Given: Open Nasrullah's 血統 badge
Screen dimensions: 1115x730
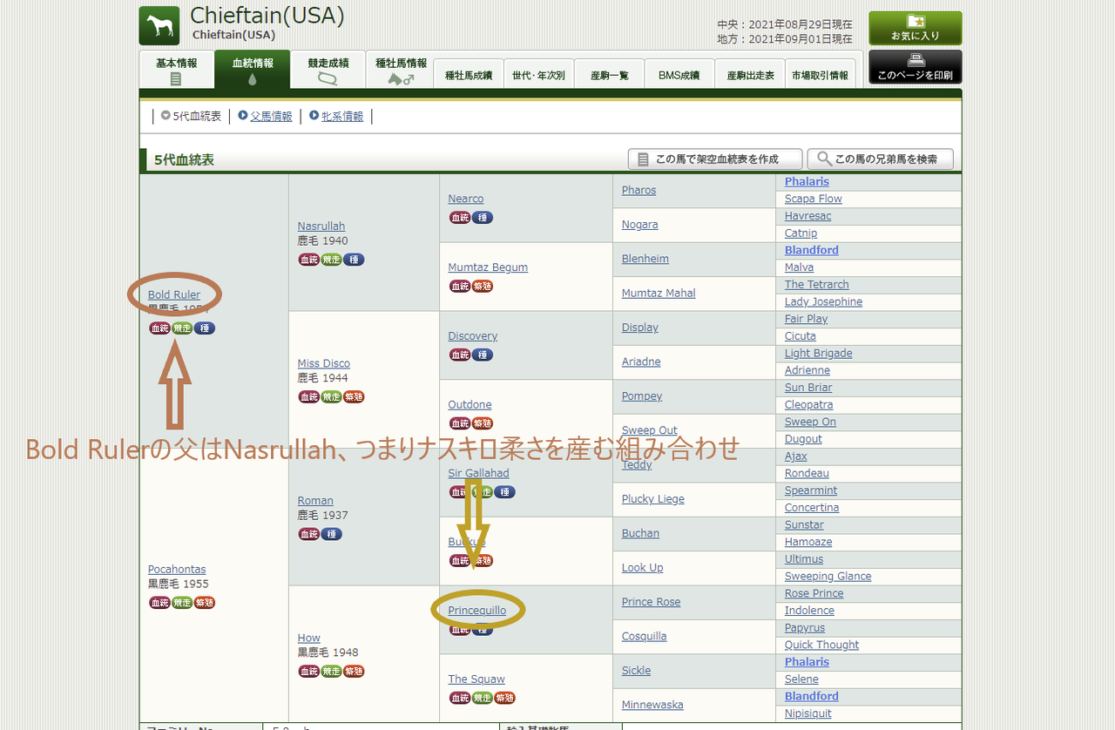Looking at the screenshot, I should tap(308, 260).
